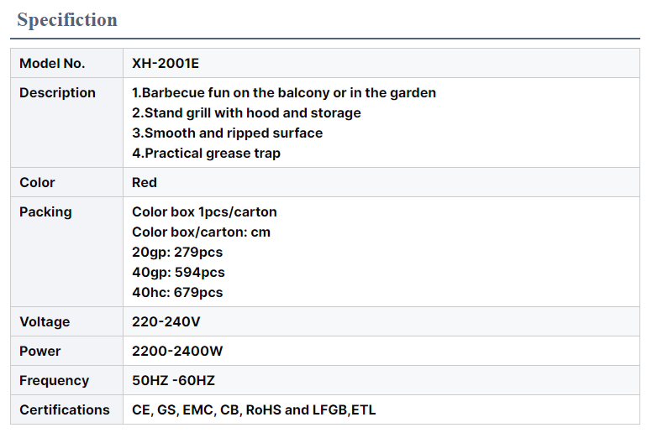The width and height of the screenshot is (647, 438).
Task: Select Color box 1pcs/carton text
Action: click(x=204, y=212)
